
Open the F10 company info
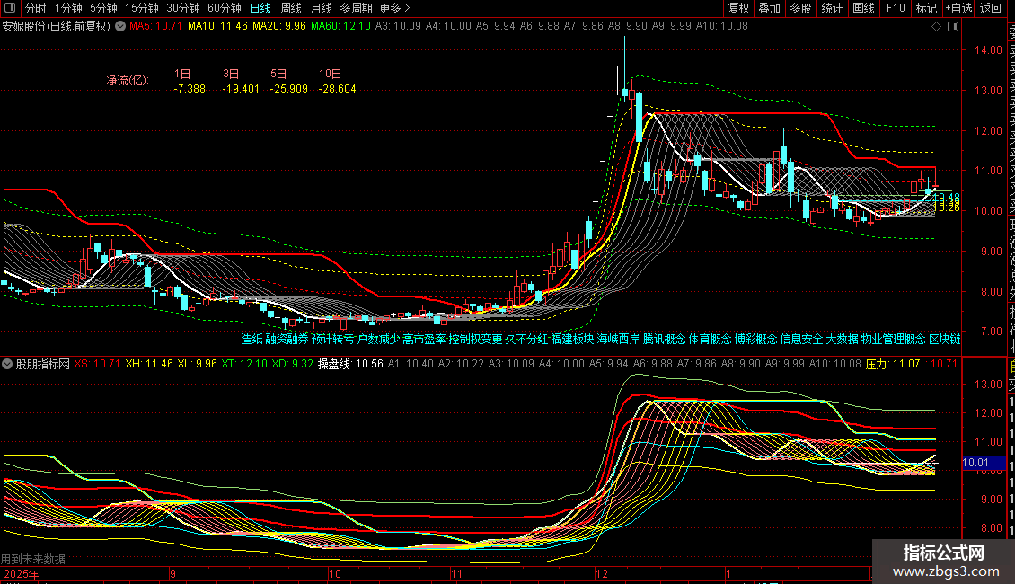point(896,8)
